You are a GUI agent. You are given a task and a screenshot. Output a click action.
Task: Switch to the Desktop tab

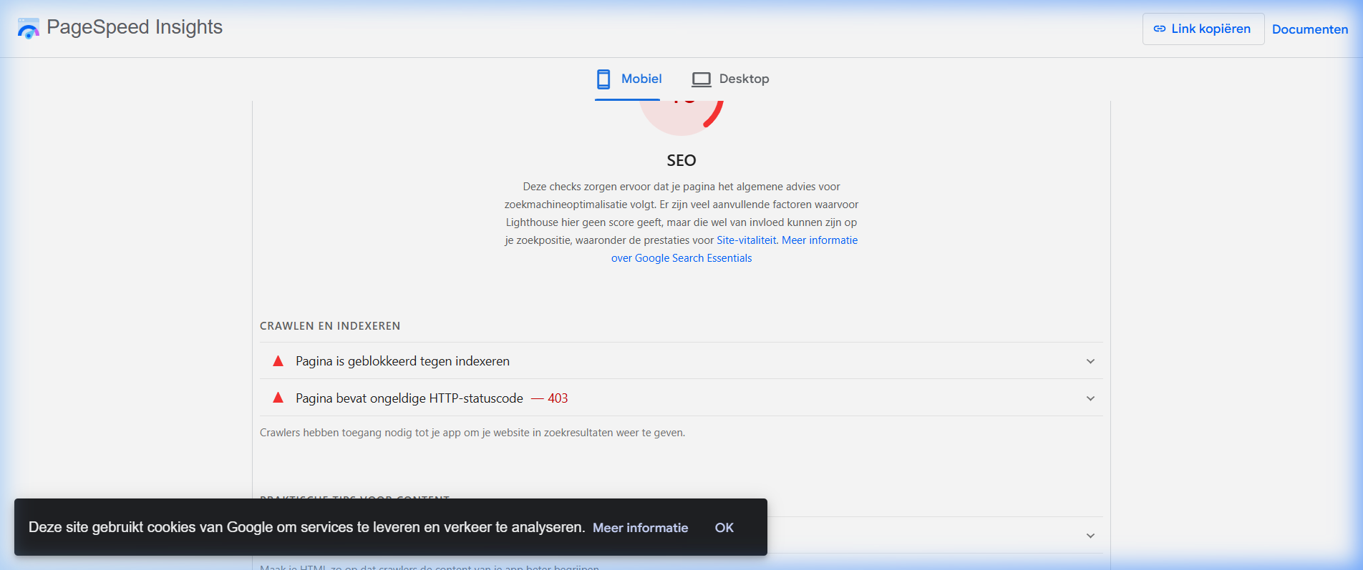click(x=730, y=79)
